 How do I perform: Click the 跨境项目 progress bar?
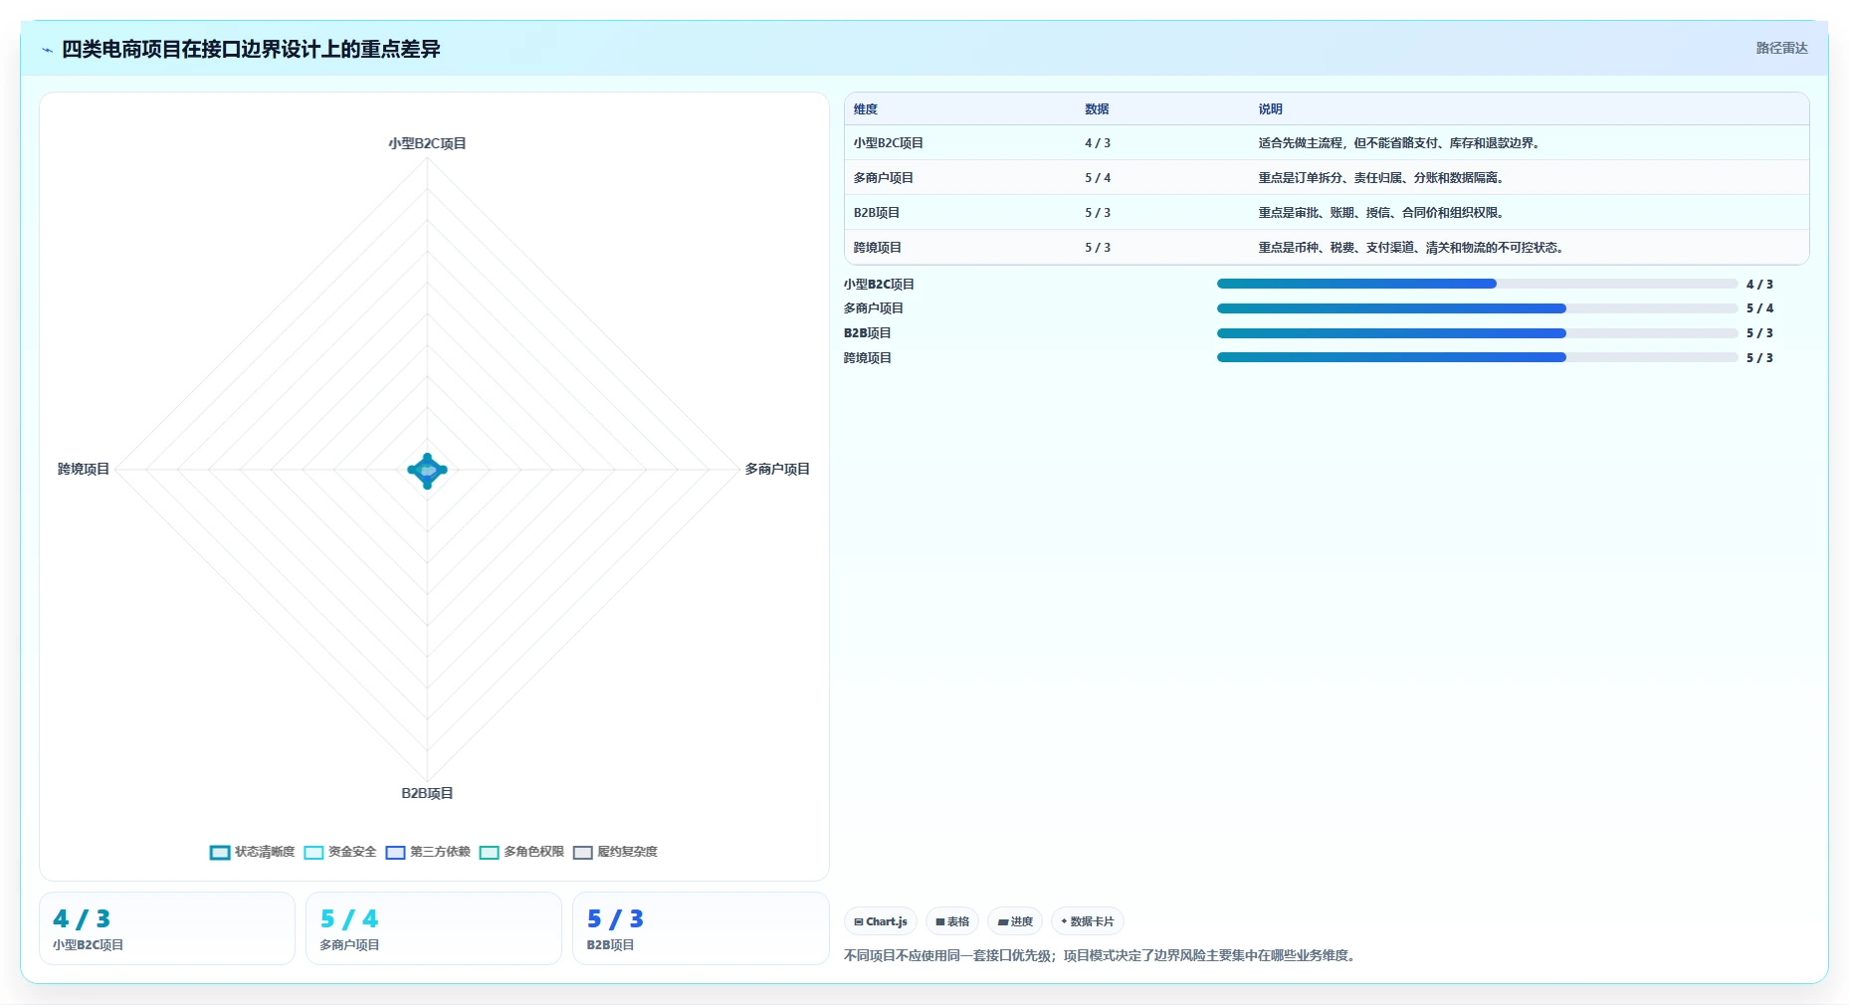1477,357
